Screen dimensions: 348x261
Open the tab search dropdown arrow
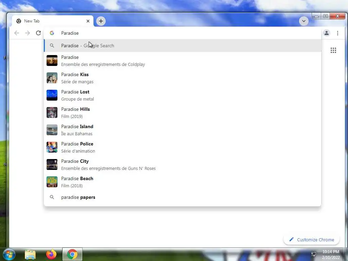click(x=303, y=21)
